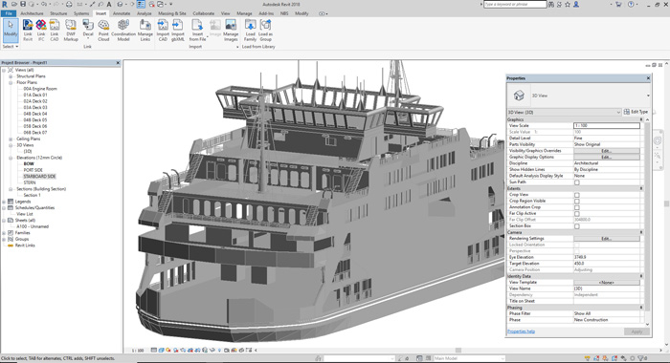This screenshot has height=363, width=670.
Task: Open the STARBOARD SIDE elevation view
Action: 39,176
